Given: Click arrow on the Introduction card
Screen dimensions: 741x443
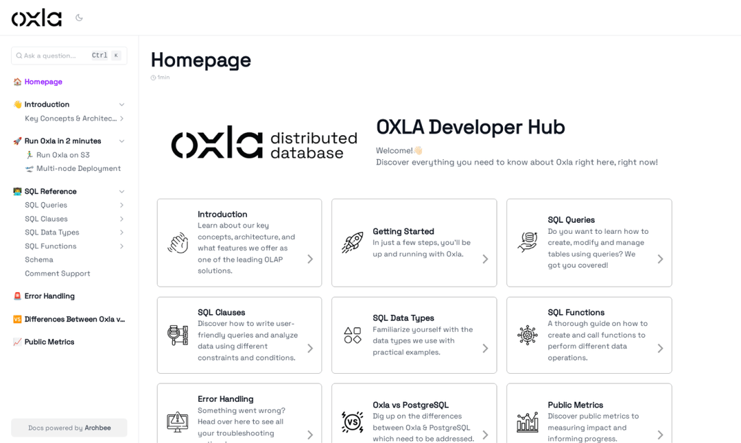Looking at the screenshot, I should click(310, 259).
